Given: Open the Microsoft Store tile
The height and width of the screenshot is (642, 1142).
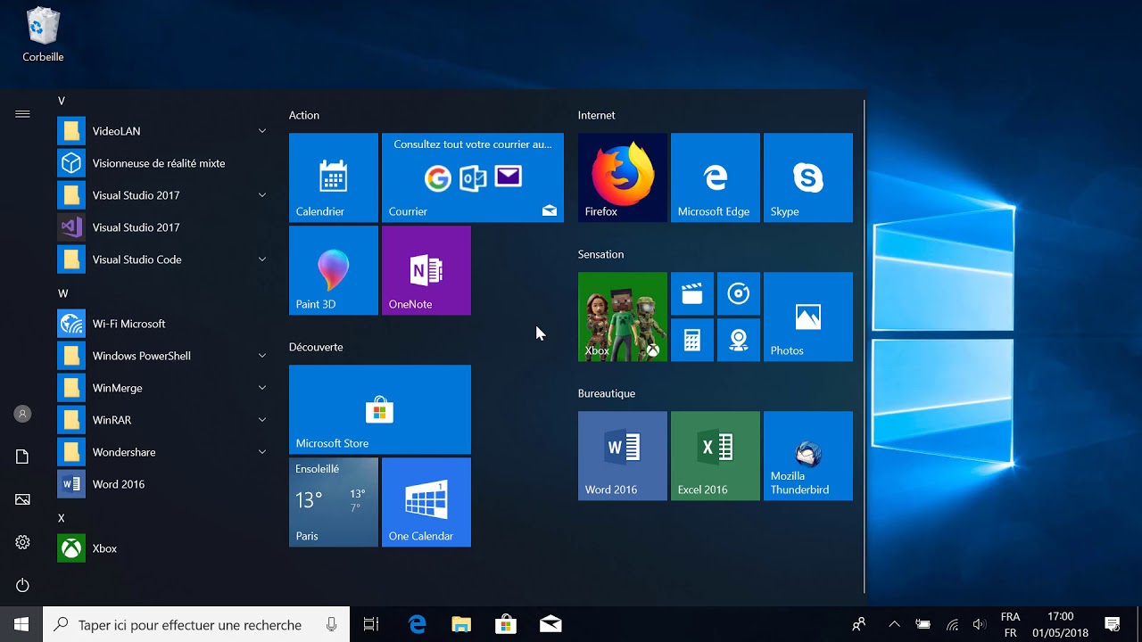Looking at the screenshot, I should click(380, 409).
